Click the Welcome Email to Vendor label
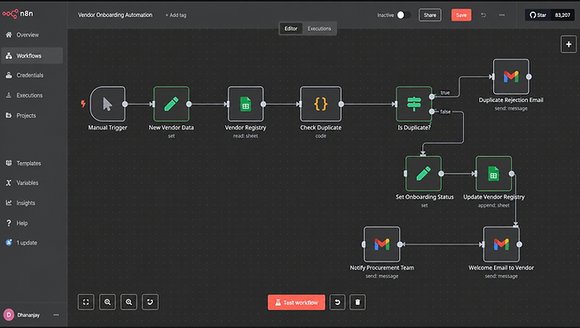 click(502, 268)
